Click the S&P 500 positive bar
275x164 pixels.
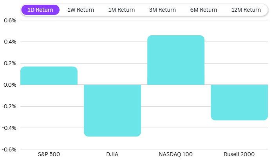click(49, 76)
